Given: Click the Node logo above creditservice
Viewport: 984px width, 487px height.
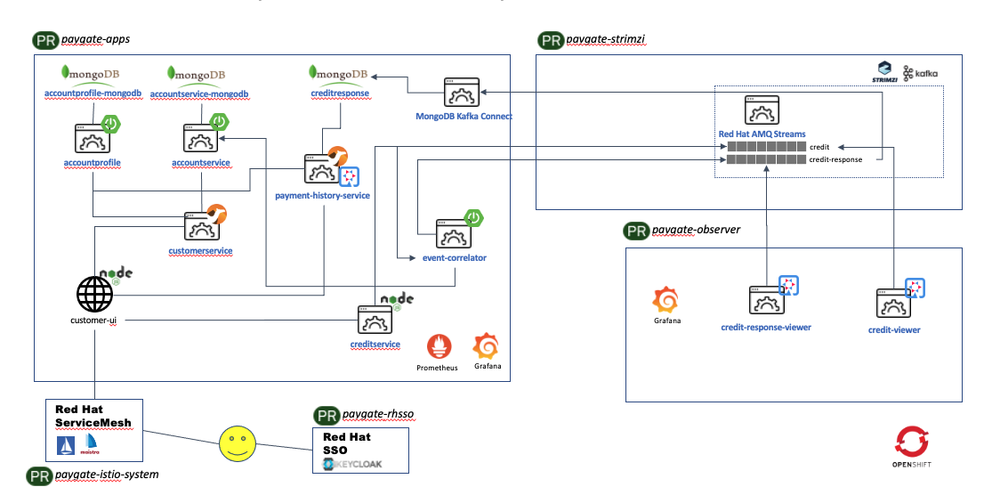Looking at the screenshot, I should pos(397,300).
